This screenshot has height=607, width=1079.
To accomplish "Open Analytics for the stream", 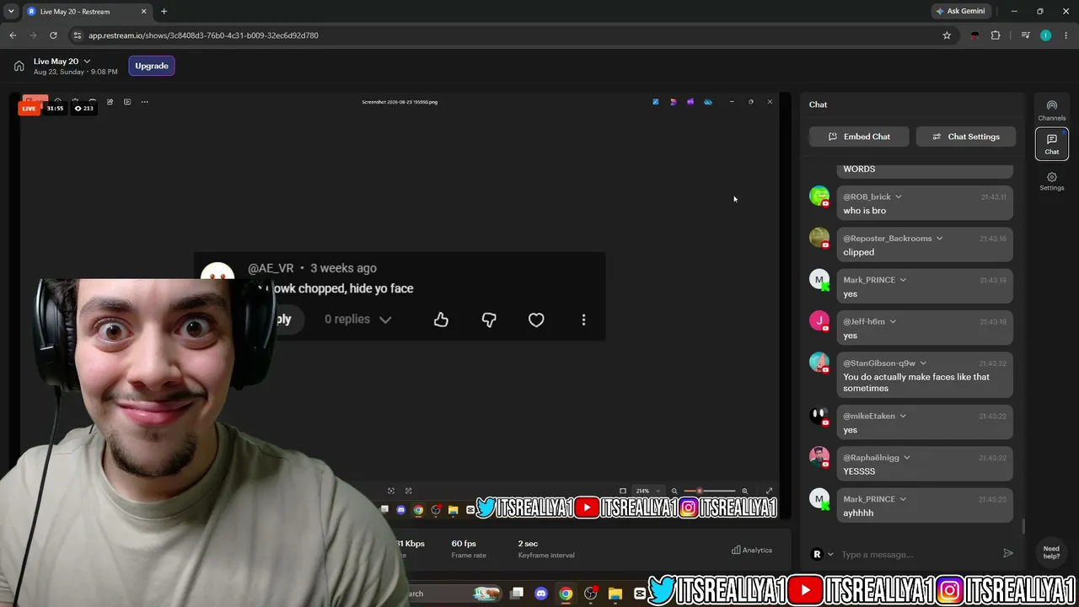I will (752, 551).
